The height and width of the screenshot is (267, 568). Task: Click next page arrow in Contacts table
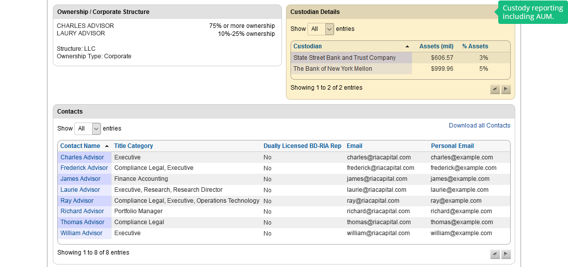506,254
